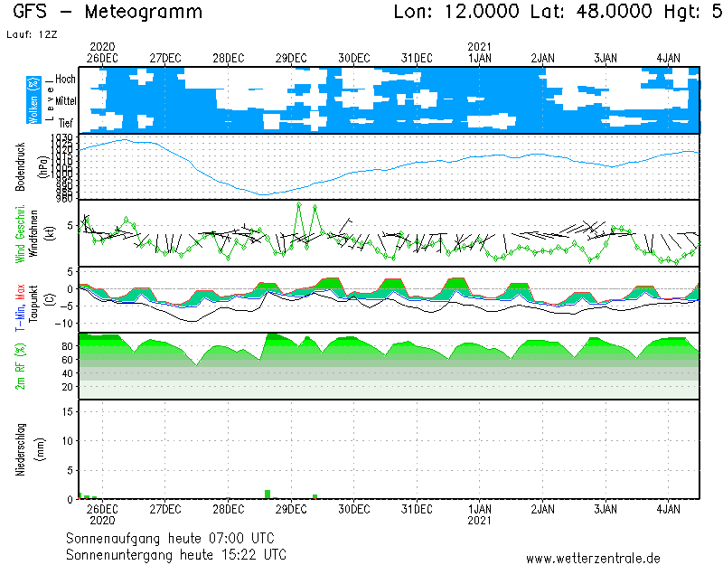Click the Lauf: 12Z run label
This screenshot has height=565, width=723.
point(32,34)
